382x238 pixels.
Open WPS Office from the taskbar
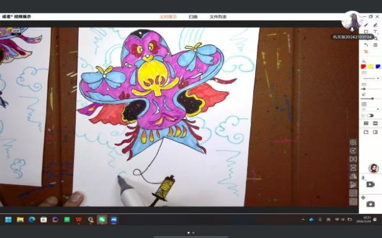(x=78, y=220)
